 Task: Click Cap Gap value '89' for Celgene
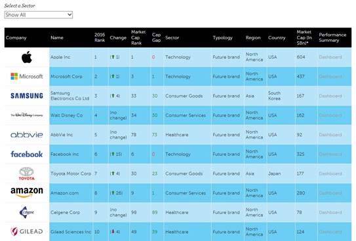pos(155,212)
